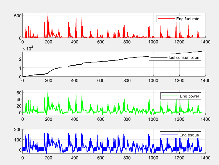Click the 500 y-axis label on fuel rate plot
219x165 pixels.
point(18,16)
